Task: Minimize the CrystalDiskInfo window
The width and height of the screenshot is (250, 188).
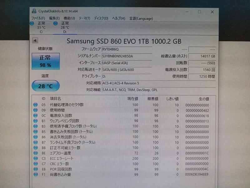Action: click(187, 12)
